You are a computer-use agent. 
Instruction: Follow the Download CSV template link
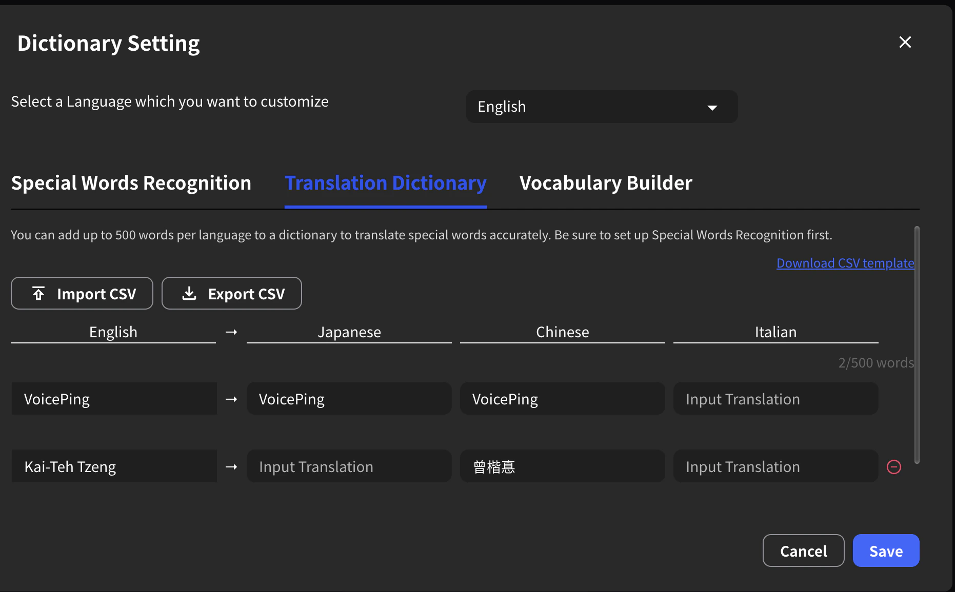tap(845, 263)
